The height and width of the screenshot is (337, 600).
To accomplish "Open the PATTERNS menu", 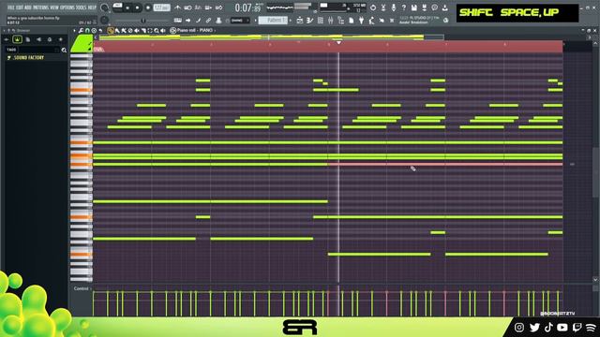I will [40, 7].
